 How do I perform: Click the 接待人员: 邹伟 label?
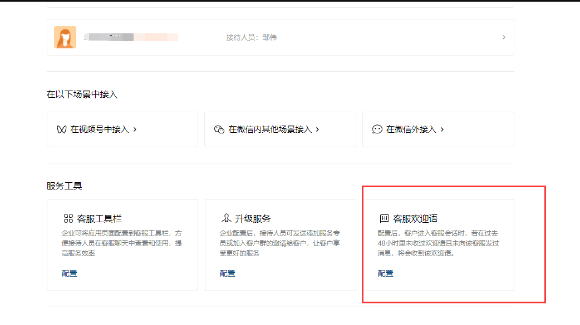(x=251, y=37)
